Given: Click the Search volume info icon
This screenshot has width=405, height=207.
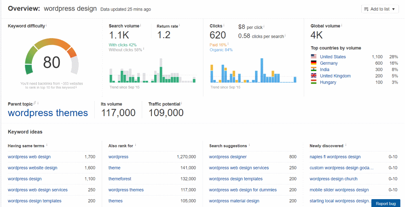Looking at the screenshot, I should [140, 26].
